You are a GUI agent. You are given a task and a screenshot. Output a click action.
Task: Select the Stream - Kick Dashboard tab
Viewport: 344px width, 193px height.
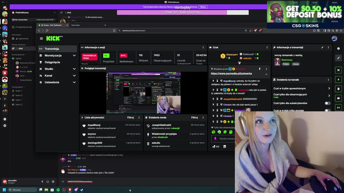point(53,25)
